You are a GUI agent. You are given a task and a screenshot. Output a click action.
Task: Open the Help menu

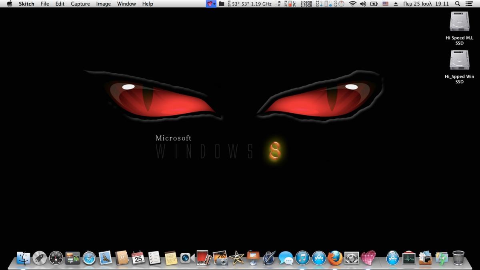point(148,4)
